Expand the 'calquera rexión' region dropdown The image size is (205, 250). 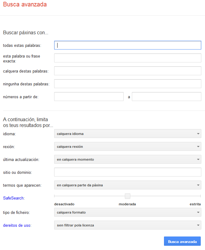[x=128, y=147]
